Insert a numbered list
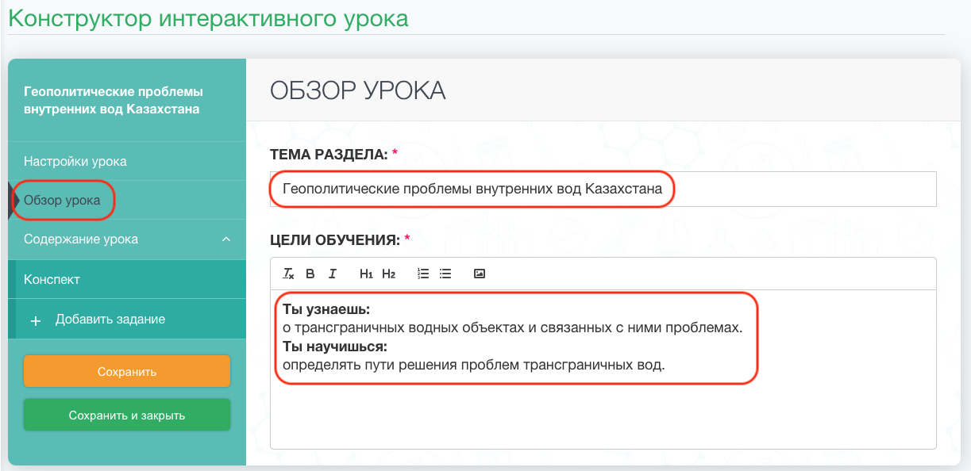This screenshot has width=971, height=471. pyautogui.click(x=423, y=274)
